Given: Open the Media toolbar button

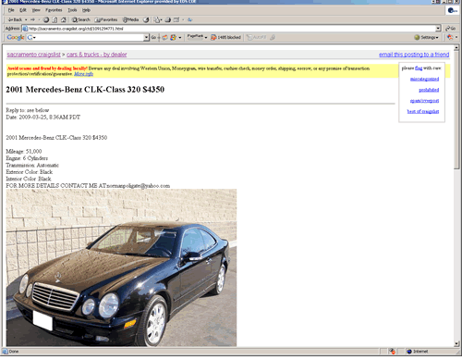Looking at the screenshot, I should pyautogui.click(x=131, y=19).
